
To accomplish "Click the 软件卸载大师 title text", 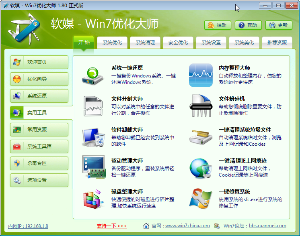I will click(127, 130).
